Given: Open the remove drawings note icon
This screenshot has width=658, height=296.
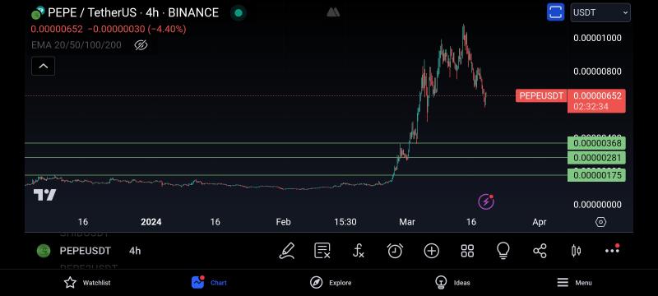Looking at the screenshot, I should click(x=322, y=251).
